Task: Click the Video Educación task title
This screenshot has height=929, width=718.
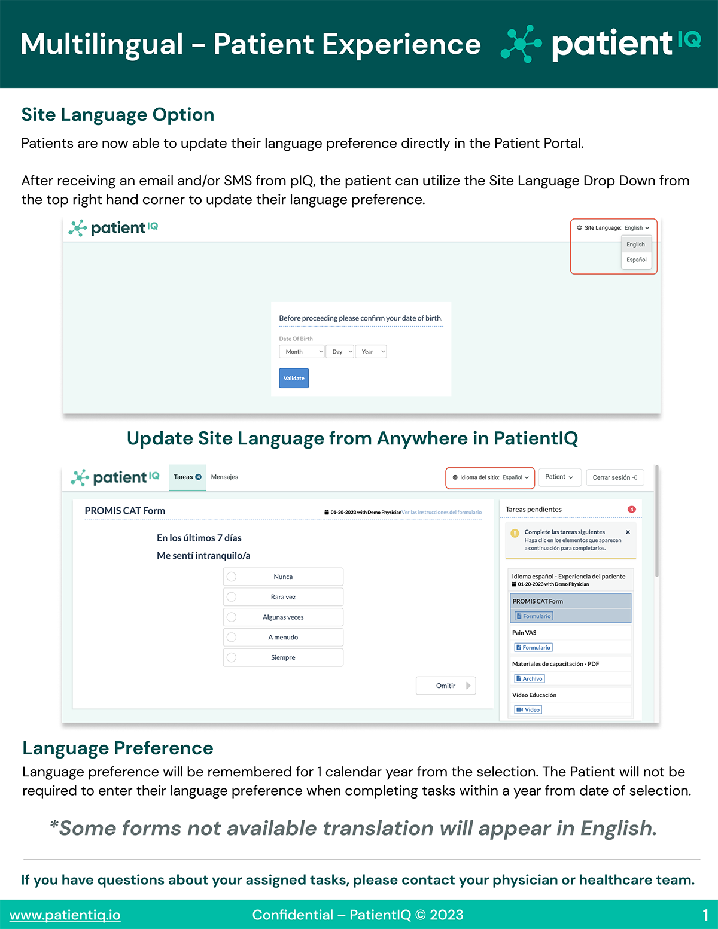Action: [x=534, y=695]
